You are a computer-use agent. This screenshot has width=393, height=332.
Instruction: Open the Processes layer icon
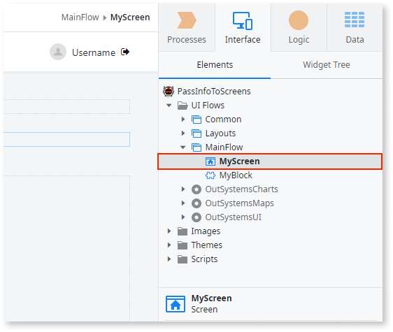(x=187, y=20)
